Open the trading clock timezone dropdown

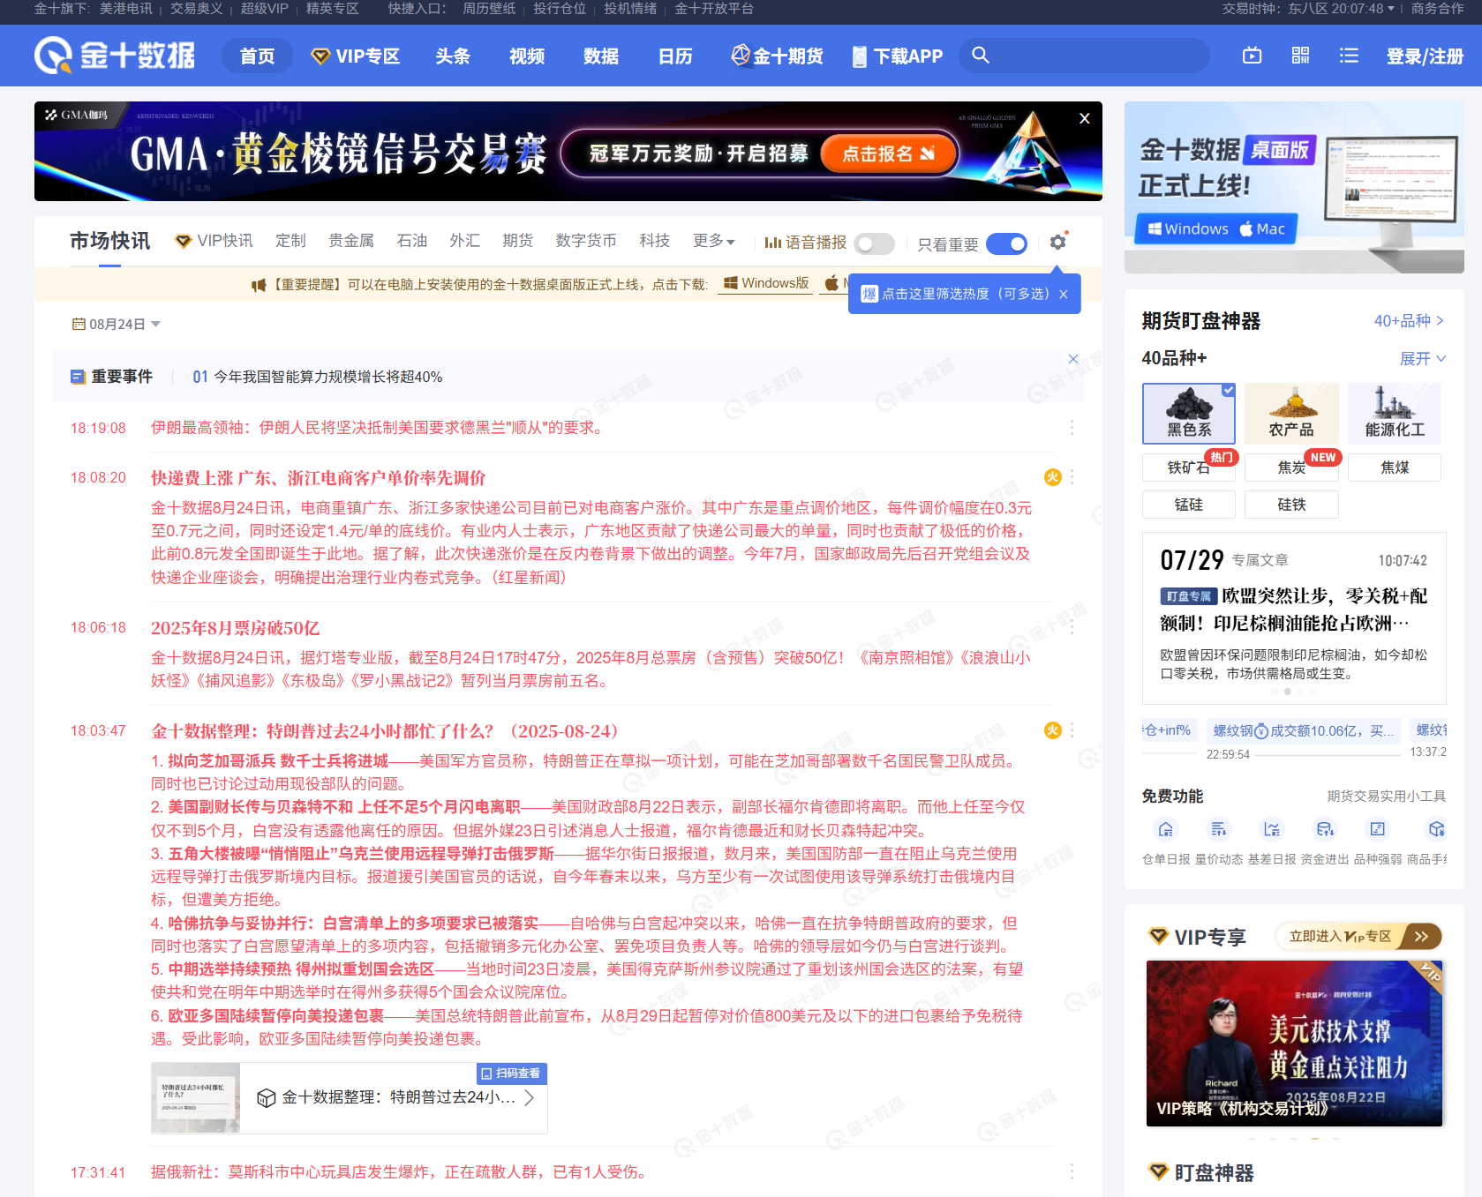1392,8
